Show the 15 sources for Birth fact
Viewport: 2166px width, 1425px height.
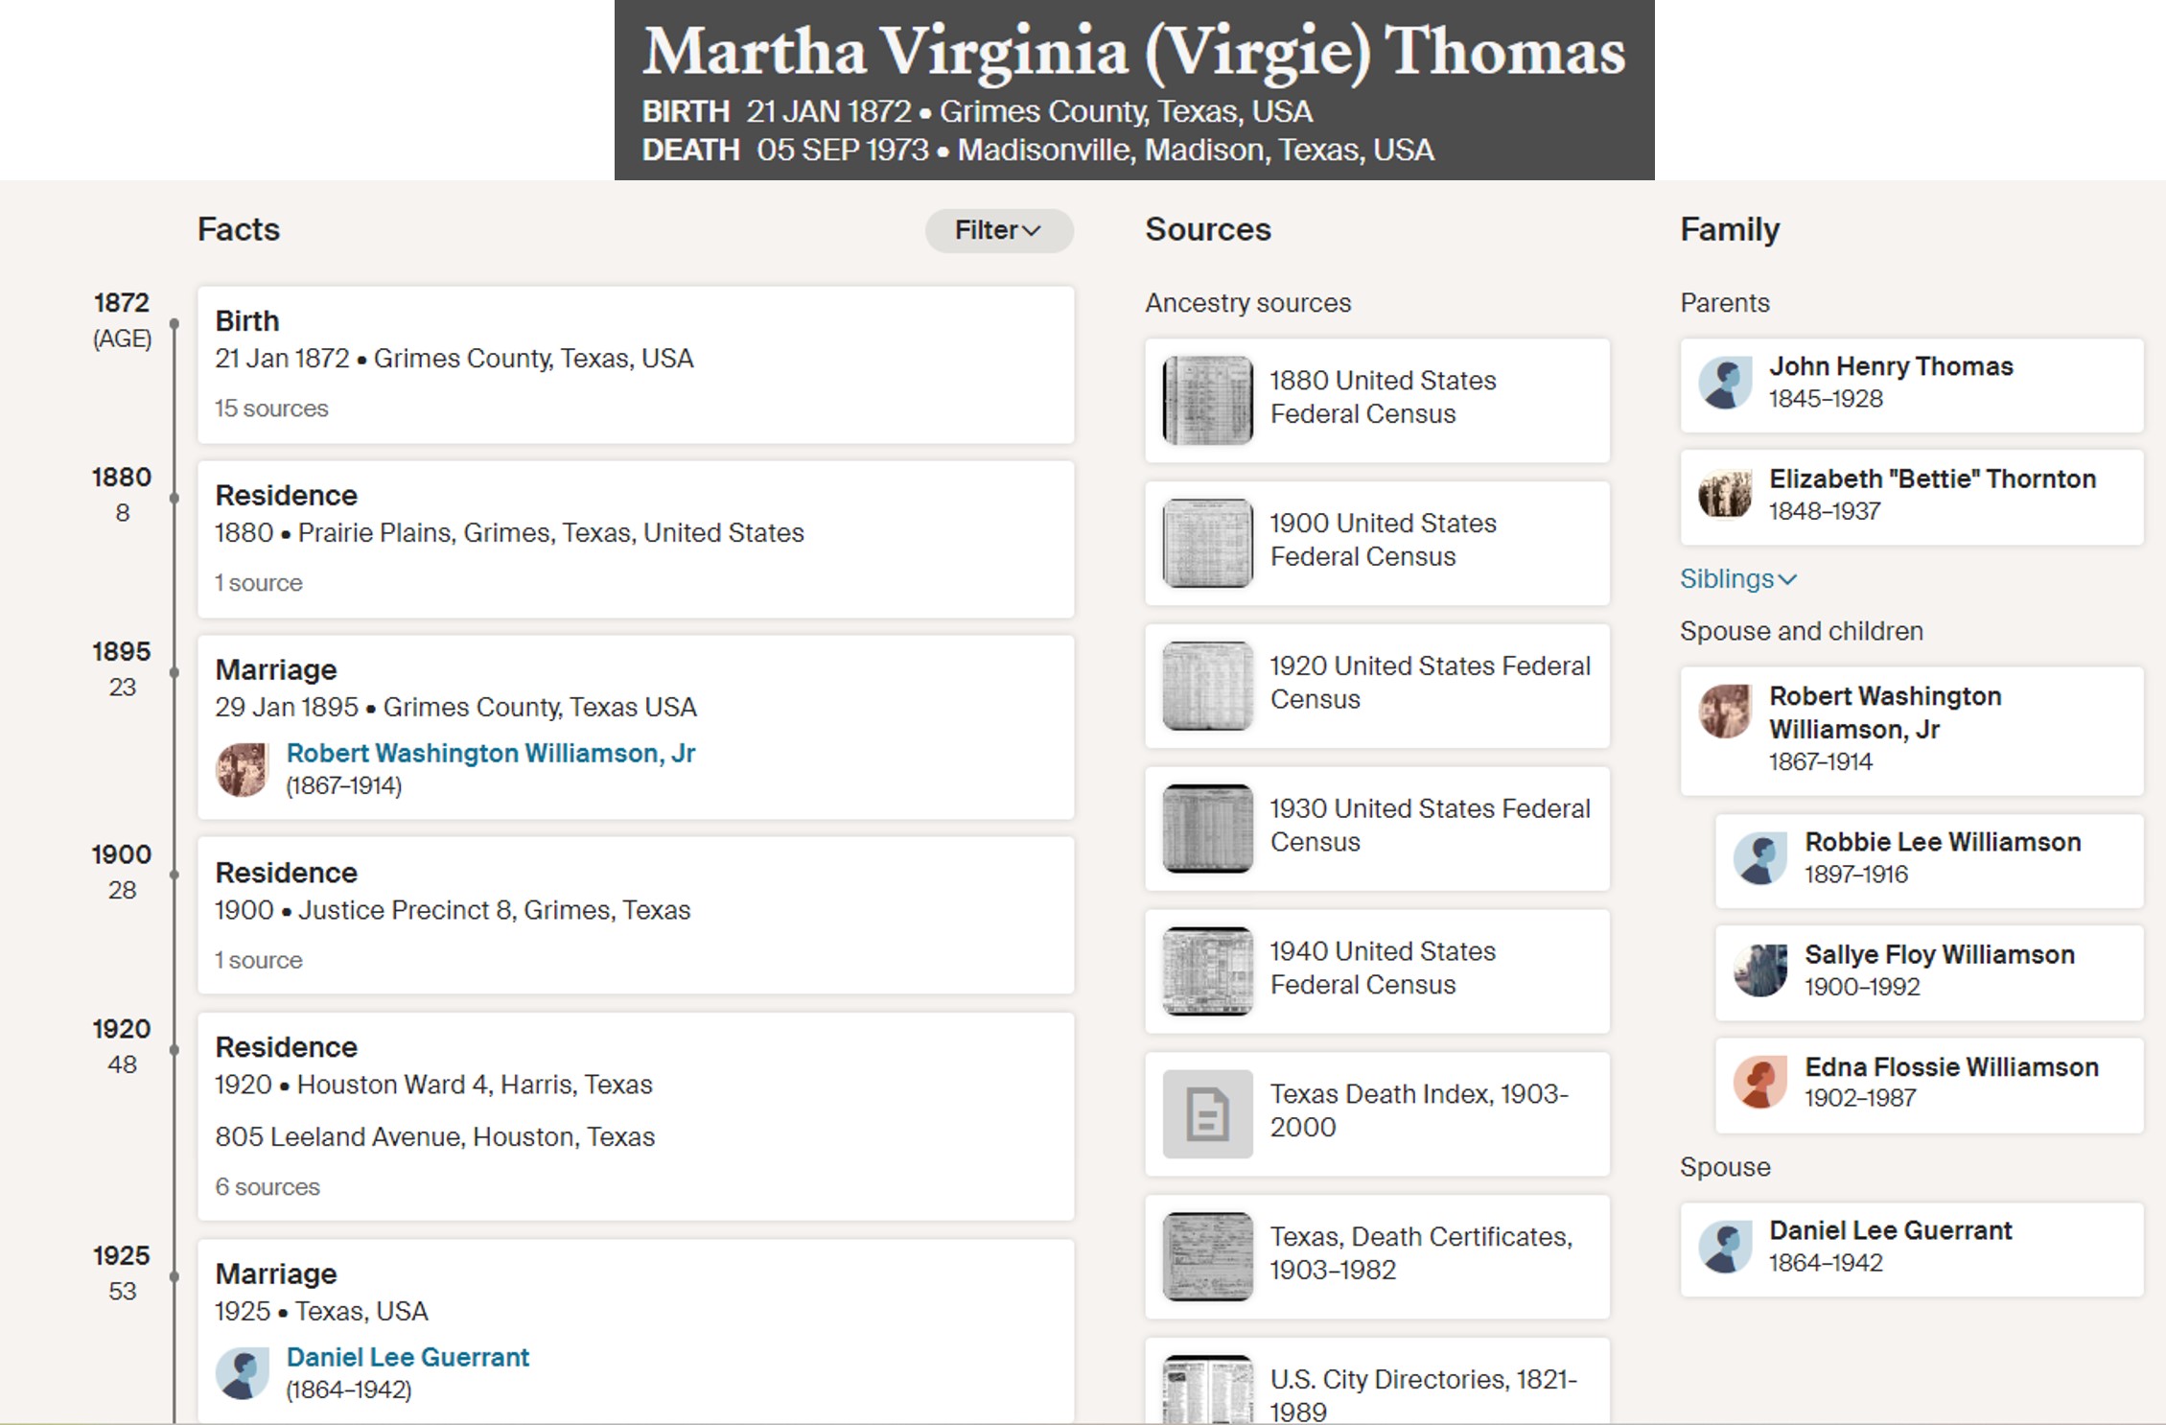click(271, 409)
